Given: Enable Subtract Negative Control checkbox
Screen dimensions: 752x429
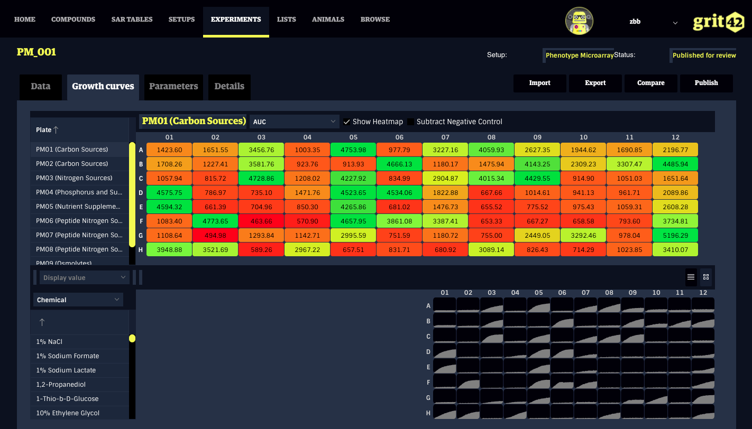Looking at the screenshot, I should point(411,122).
